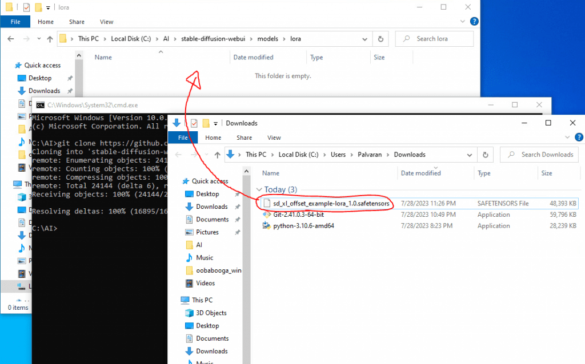This screenshot has height=364, width=585.
Task: Click the Downloads sidebar scroll up arrow
Action: [246, 171]
